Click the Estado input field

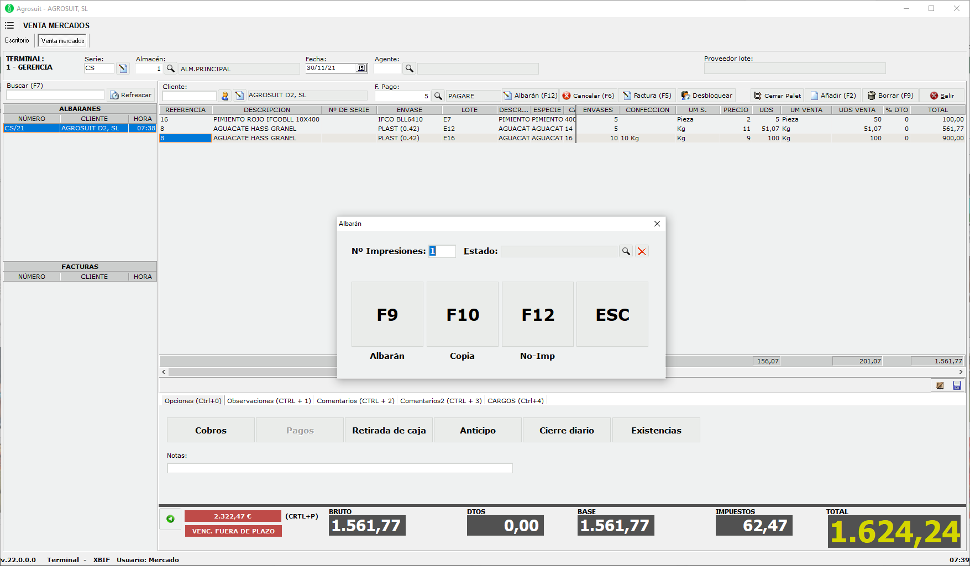click(x=559, y=251)
